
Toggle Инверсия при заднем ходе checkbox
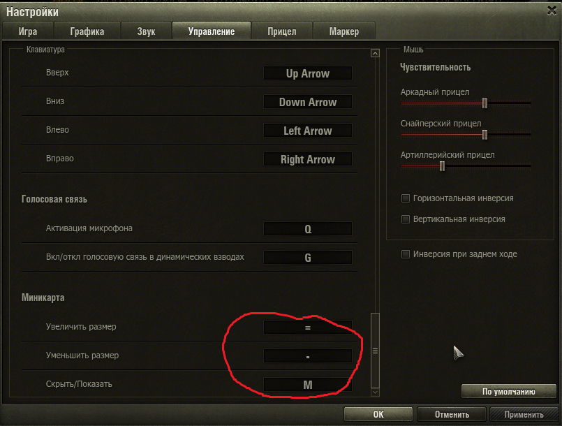coord(406,254)
